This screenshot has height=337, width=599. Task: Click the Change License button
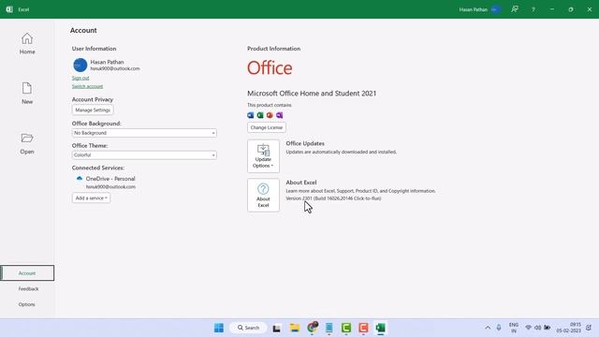[x=266, y=127]
